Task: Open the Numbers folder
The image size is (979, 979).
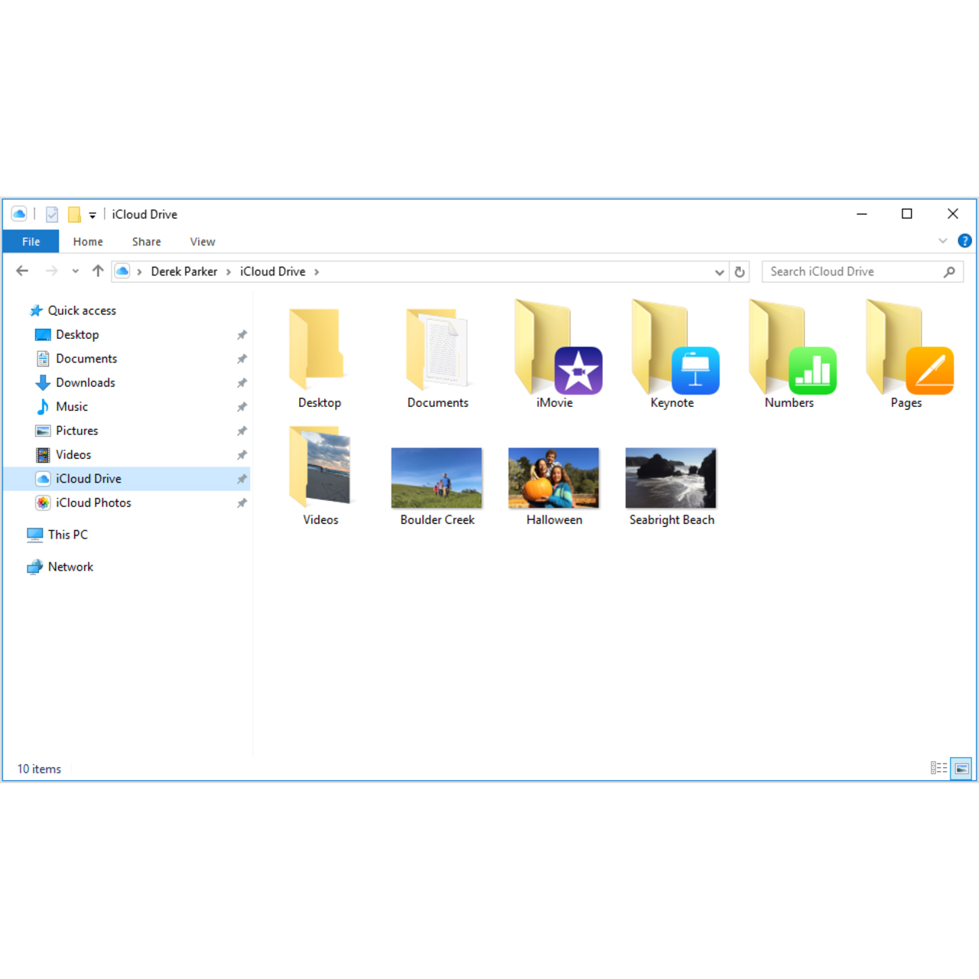Action: coord(789,352)
